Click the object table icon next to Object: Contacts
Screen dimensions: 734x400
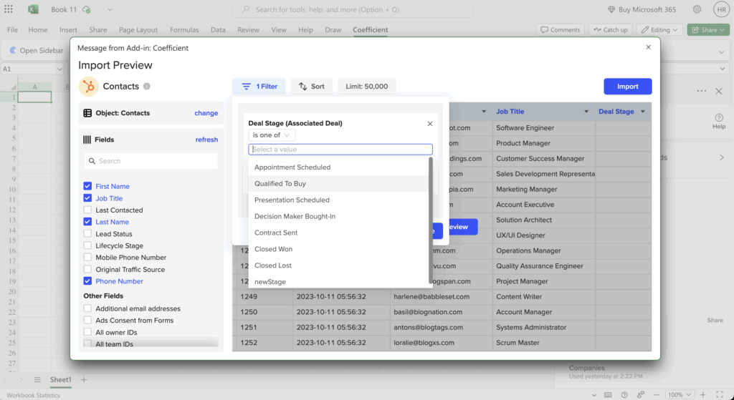pyautogui.click(x=87, y=113)
